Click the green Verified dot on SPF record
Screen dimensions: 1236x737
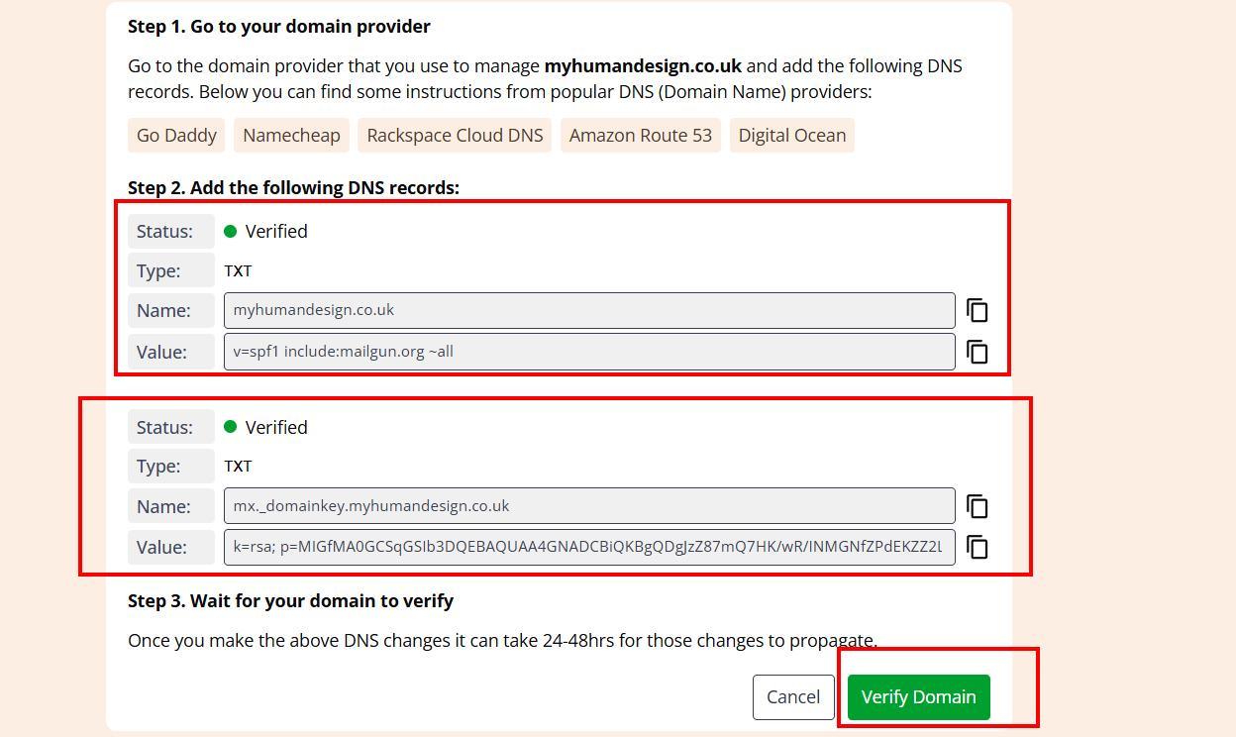231,232
